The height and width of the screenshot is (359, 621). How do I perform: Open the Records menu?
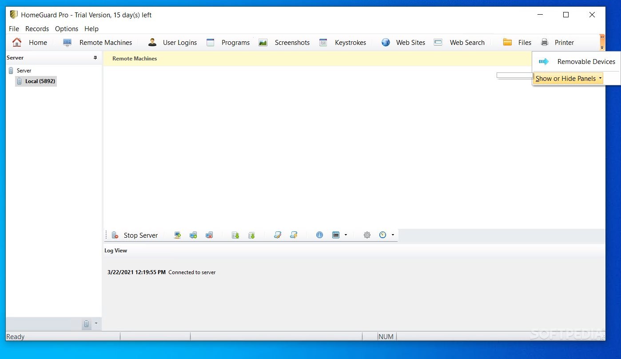pos(37,29)
